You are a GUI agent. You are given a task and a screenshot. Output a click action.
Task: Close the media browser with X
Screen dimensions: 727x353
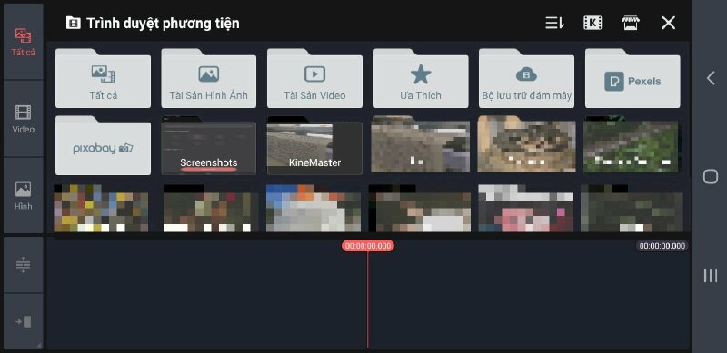pos(668,23)
